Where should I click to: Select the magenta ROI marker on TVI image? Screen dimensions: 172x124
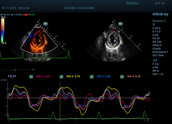pos(39,31)
